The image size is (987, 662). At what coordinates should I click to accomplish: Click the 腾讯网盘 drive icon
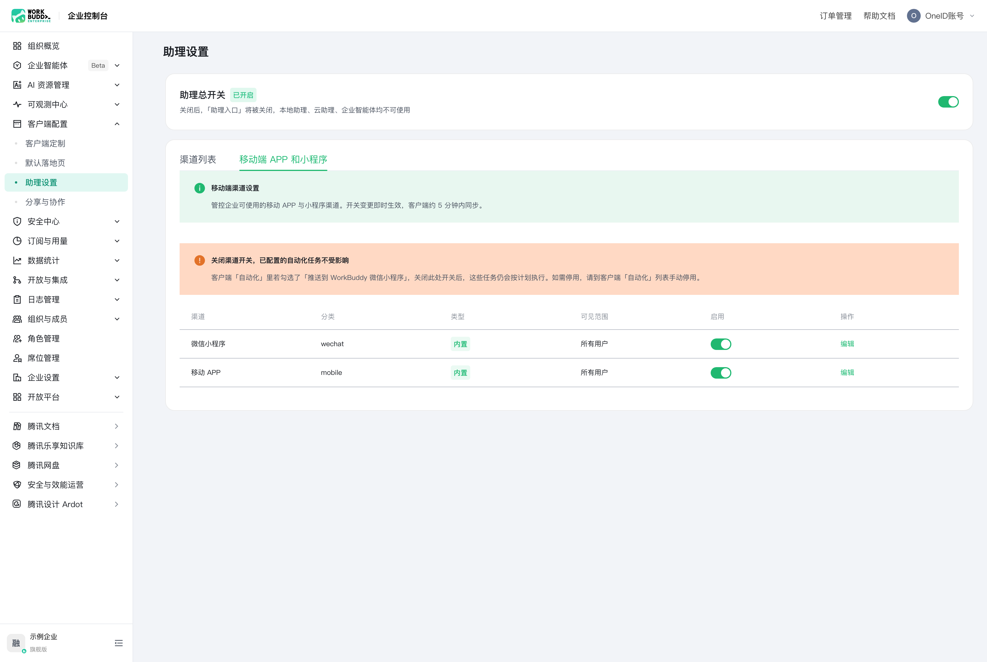(x=17, y=465)
